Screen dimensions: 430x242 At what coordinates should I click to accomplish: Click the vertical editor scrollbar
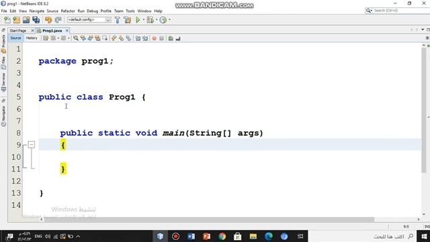(424, 110)
